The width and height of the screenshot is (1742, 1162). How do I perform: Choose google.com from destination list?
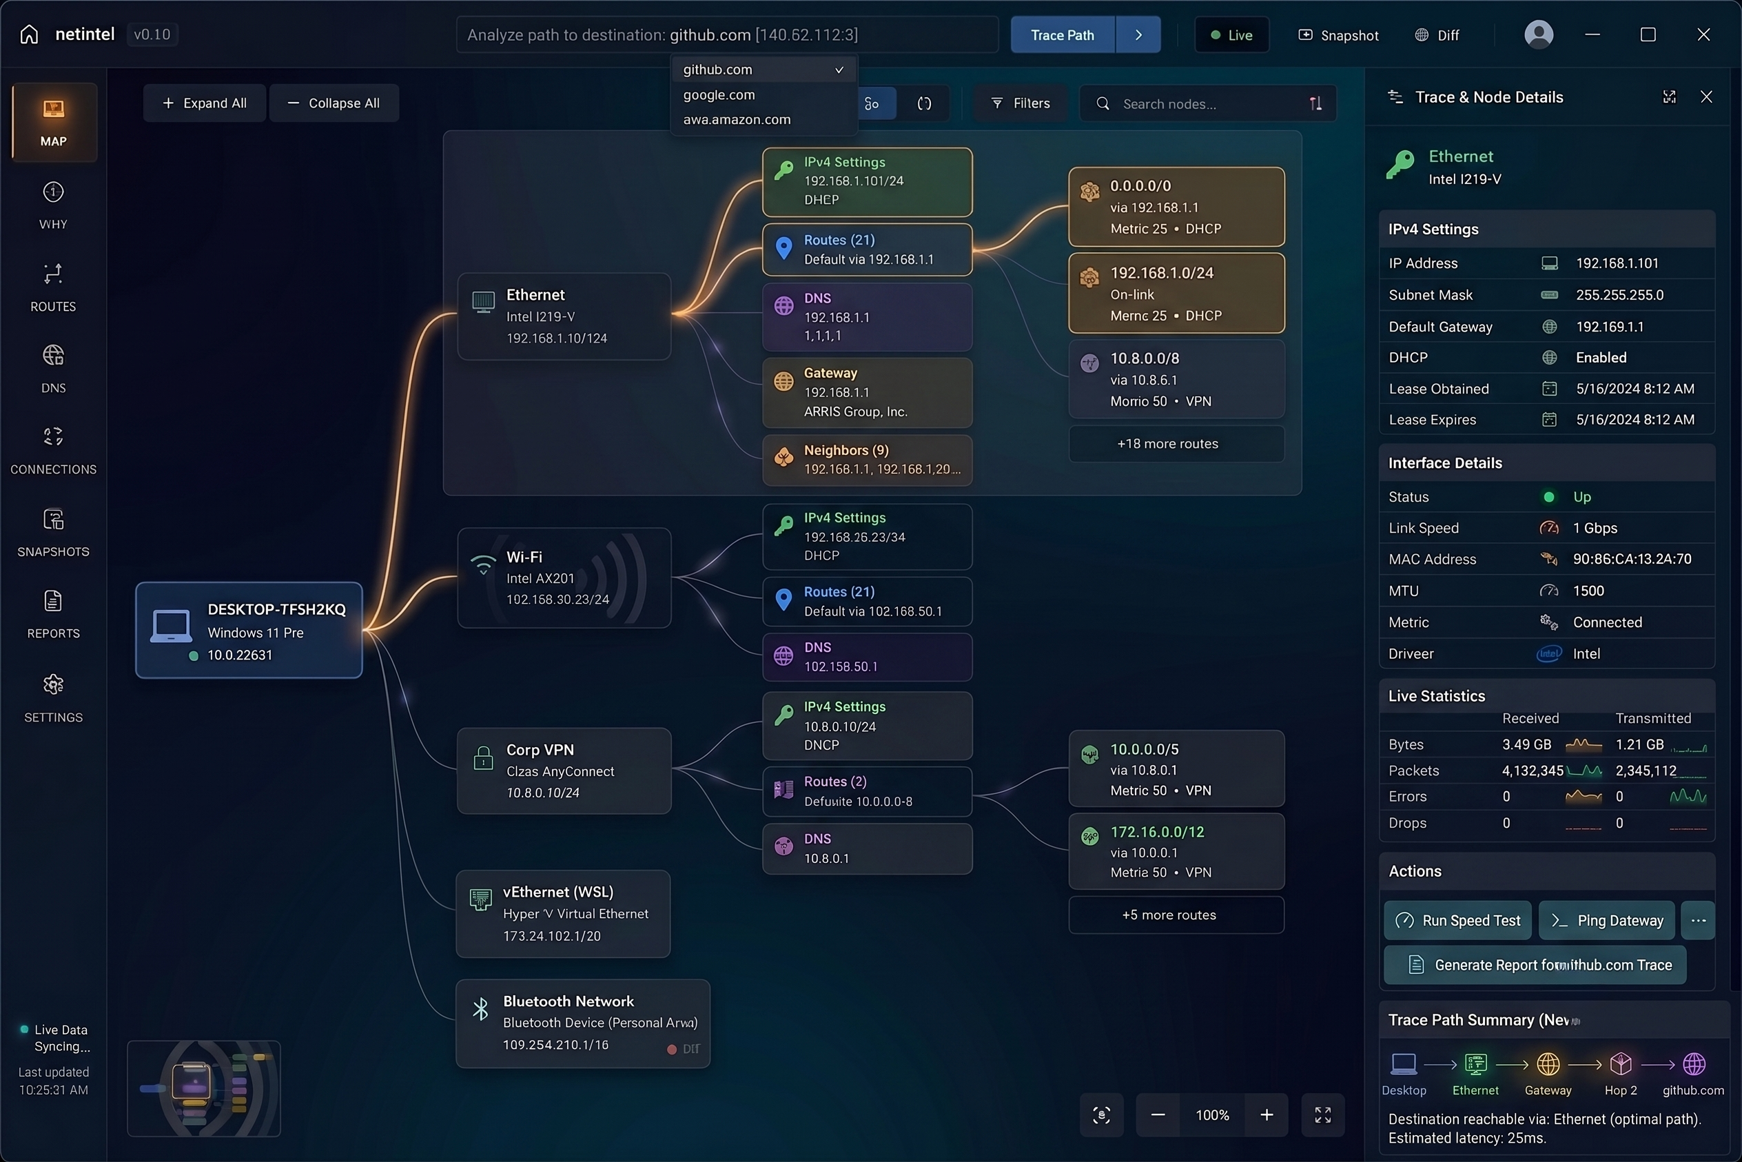(764, 95)
